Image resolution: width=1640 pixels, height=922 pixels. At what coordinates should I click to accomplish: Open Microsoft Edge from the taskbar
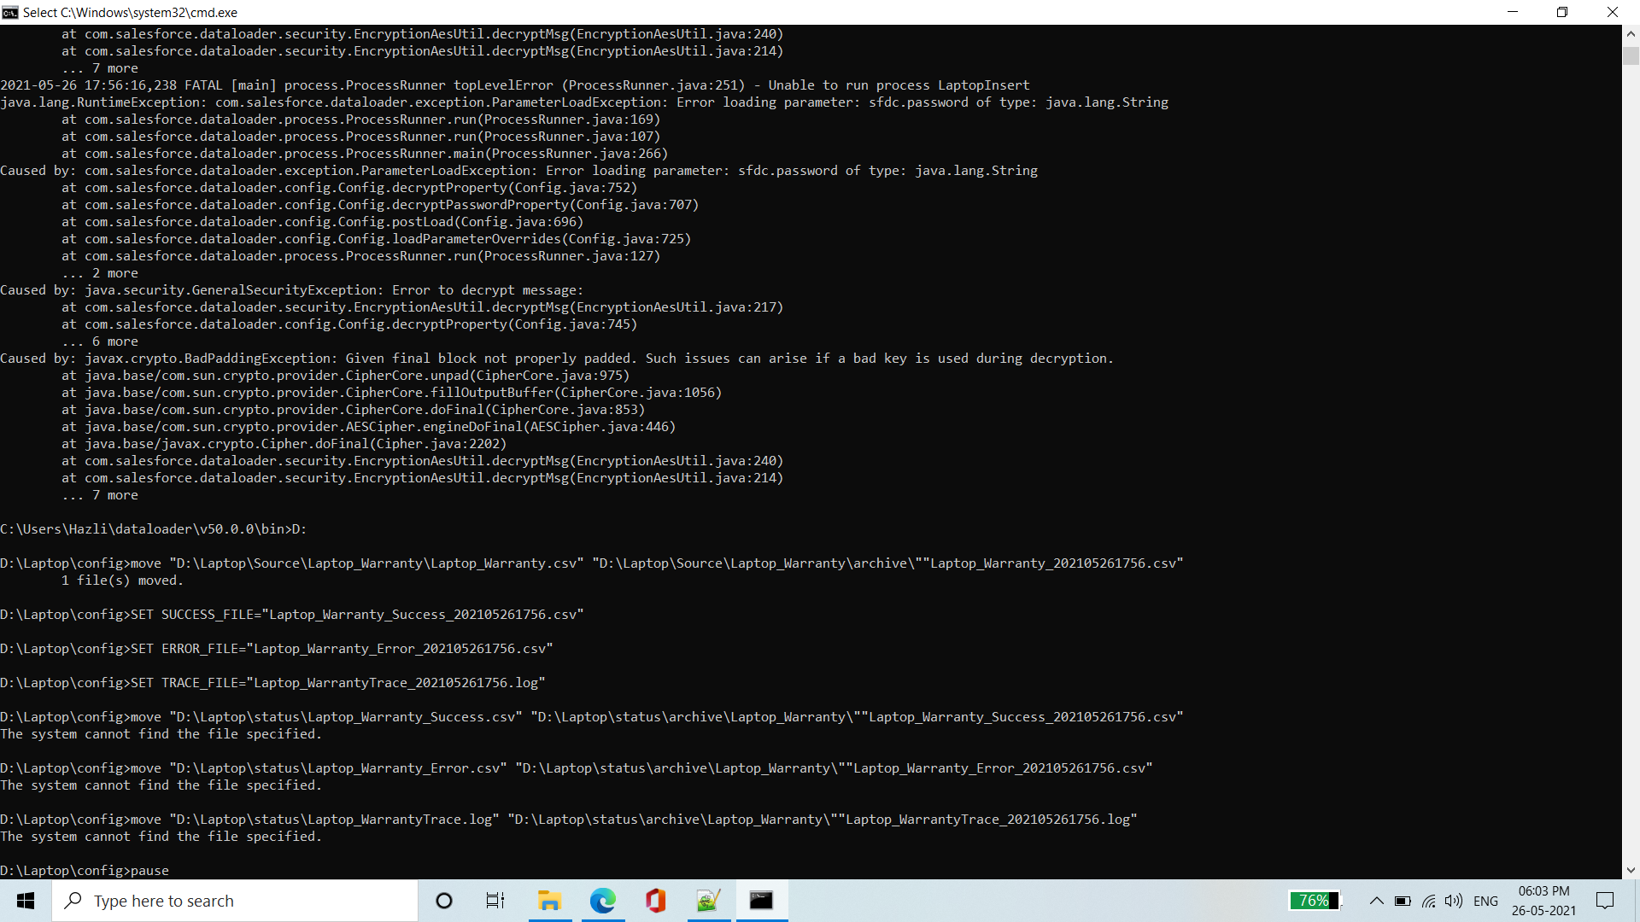coord(603,901)
